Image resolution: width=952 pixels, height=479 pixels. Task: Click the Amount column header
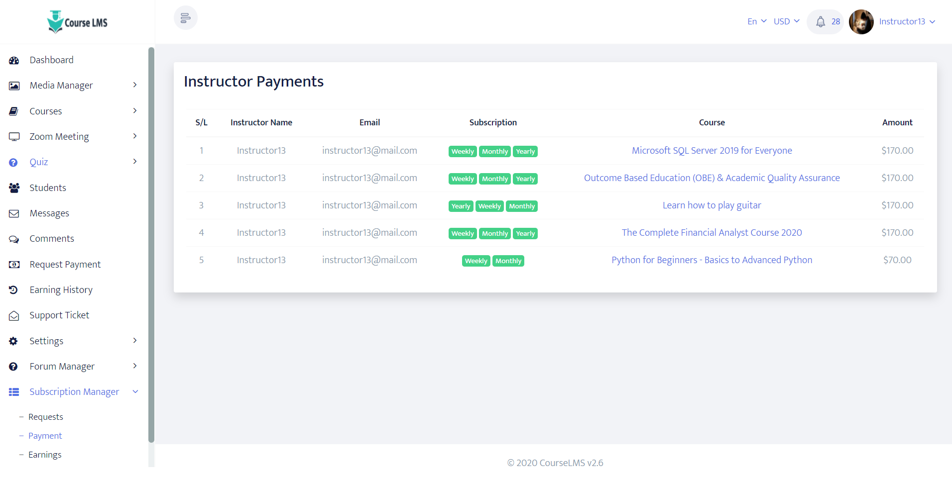tap(897, 122)
